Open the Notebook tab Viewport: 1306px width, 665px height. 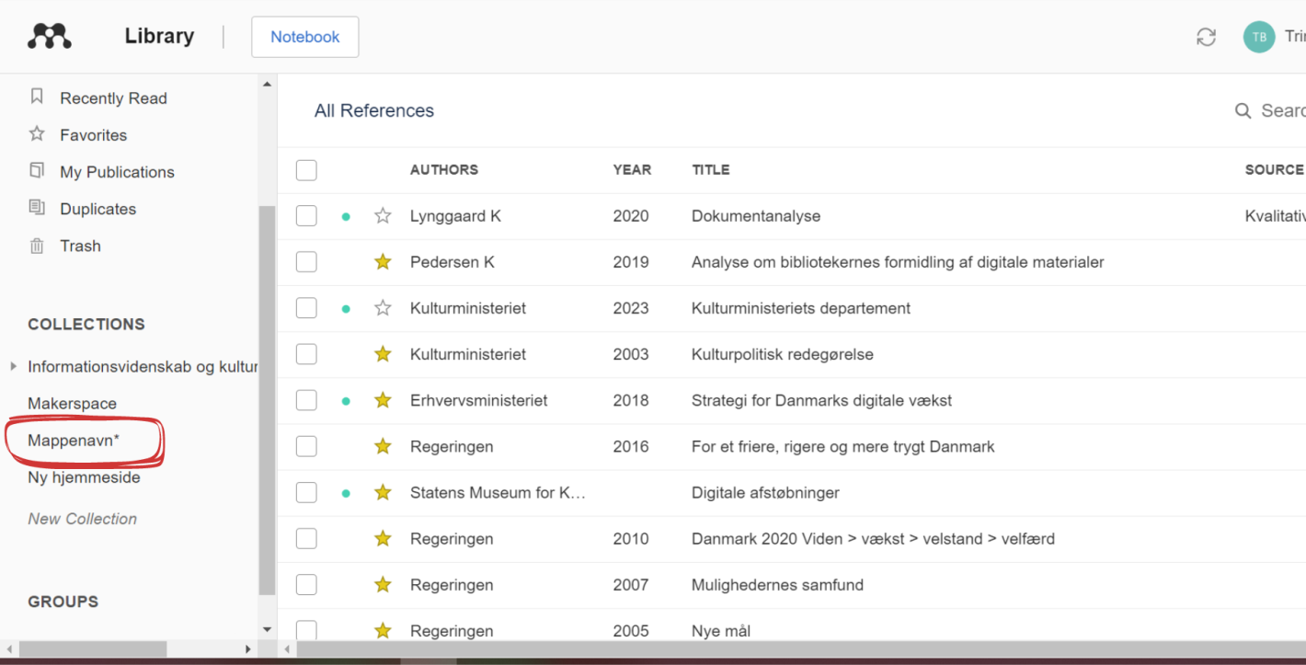305,37
